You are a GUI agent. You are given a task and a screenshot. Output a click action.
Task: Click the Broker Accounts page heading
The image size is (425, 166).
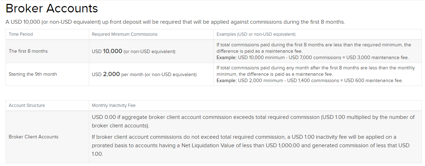point(52,8)
